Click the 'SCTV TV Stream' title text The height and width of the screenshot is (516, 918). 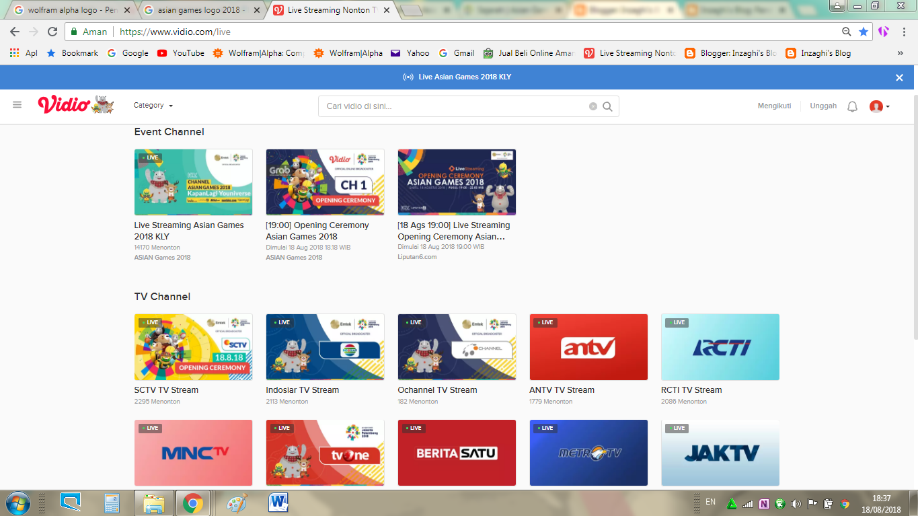pyautogui.click(x=167, y=390)
